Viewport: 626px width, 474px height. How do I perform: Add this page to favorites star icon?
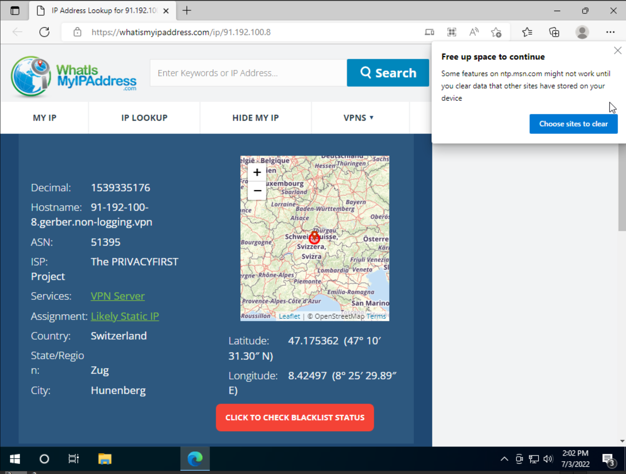pos(496,32)
